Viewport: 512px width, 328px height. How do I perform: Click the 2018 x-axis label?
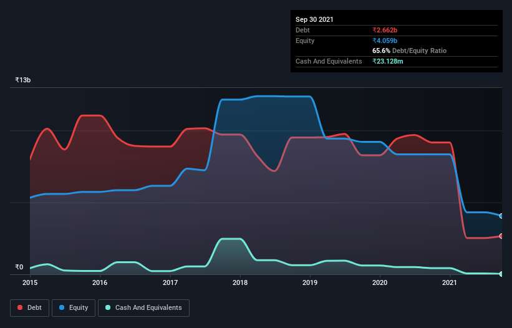point(240,282)
